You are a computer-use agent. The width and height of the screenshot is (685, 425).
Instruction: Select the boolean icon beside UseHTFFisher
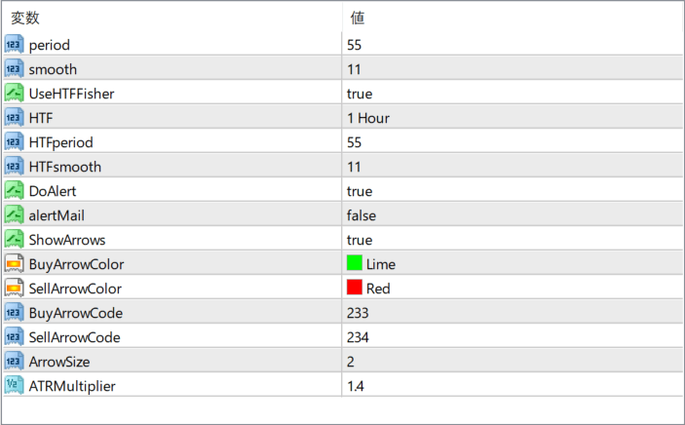pos(14,94)
